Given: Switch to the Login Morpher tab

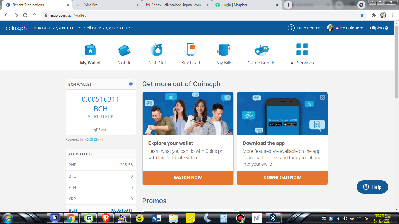Looking at the screenshot, I should click(247, 5).
